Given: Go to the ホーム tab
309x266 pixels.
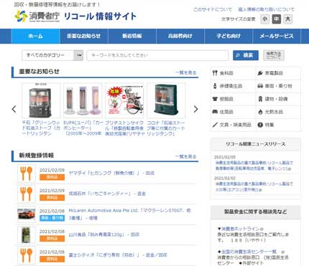Looking at the screenshot, I should coord(35,36).
